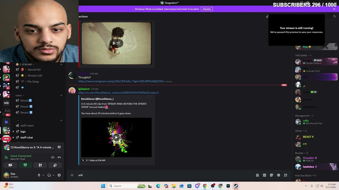Open lg3opium's avatar in the chat
Image resolution: width=339 pixels, height=190 pixels.
click(x=72, y=91)
